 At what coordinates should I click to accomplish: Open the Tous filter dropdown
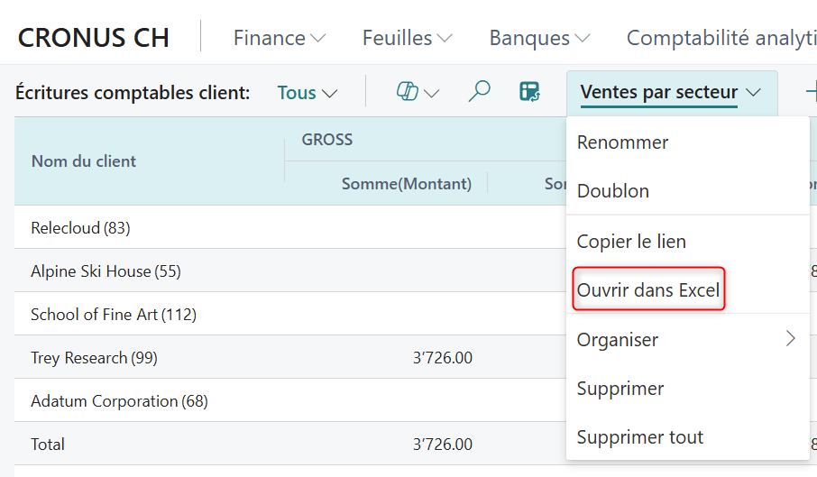pos(307,93)
